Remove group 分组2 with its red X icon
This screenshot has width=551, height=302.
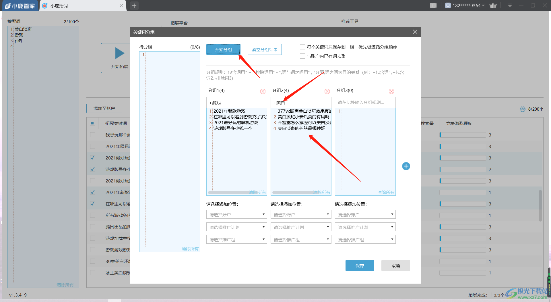(327, 91)
